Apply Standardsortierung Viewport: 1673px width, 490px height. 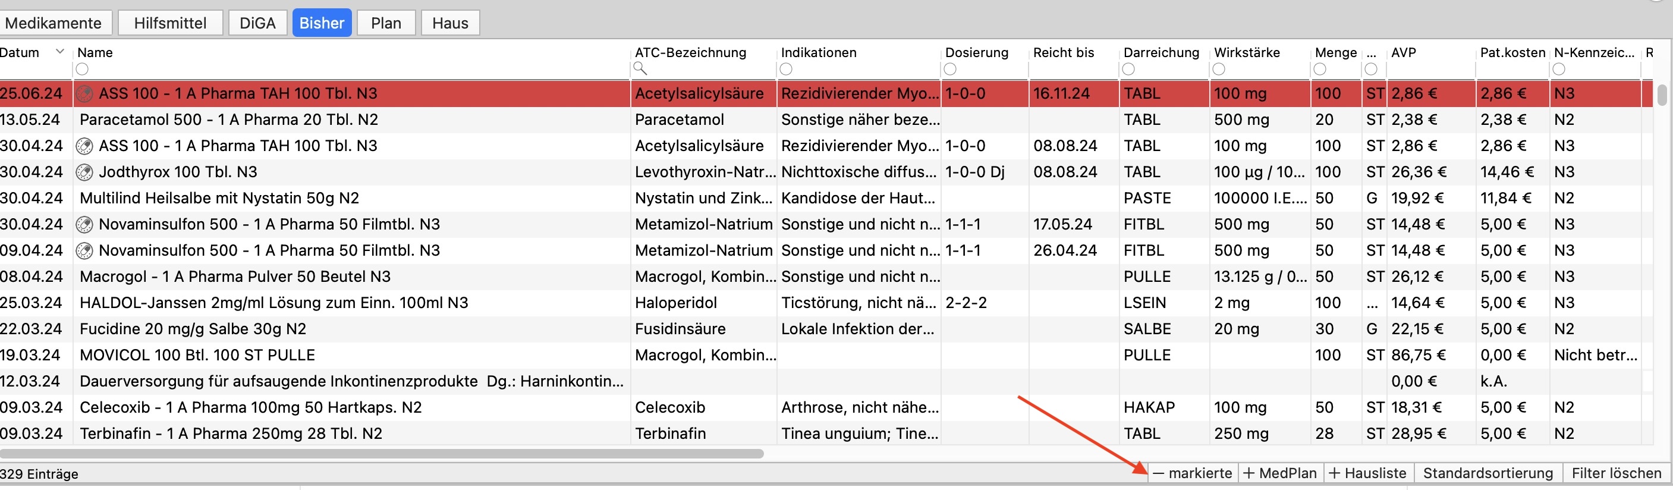[x=1488, y=473]
